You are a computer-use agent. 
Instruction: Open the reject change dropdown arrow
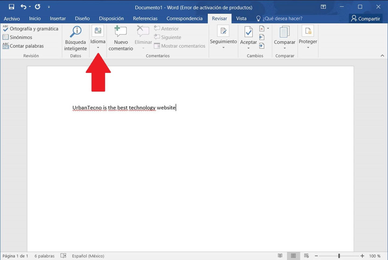click(268, 29)
